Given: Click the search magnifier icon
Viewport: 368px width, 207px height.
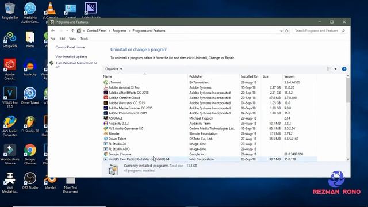Looking at the screenshot, I should pos(343,30).
